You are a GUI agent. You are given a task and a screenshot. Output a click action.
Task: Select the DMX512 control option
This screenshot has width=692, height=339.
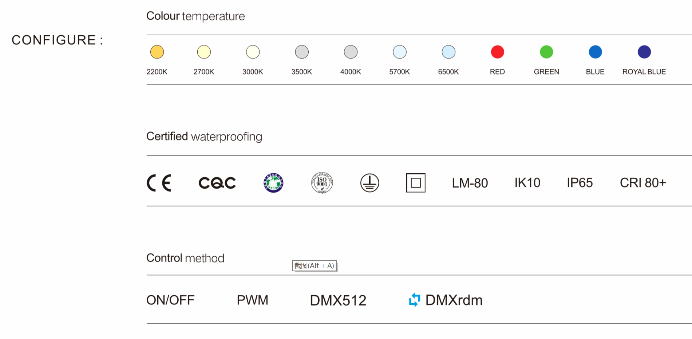coord(338,300)
